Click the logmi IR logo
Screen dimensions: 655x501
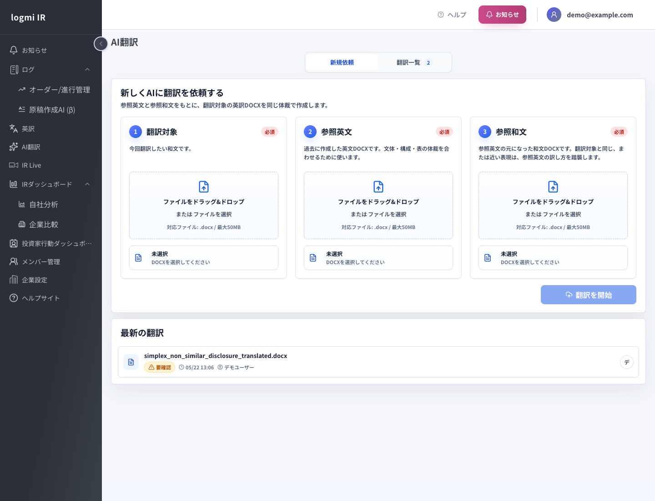28,17
